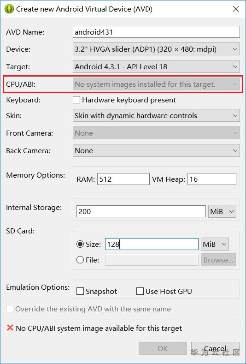Close the Create new AVD dialog

tap(236, 9)
